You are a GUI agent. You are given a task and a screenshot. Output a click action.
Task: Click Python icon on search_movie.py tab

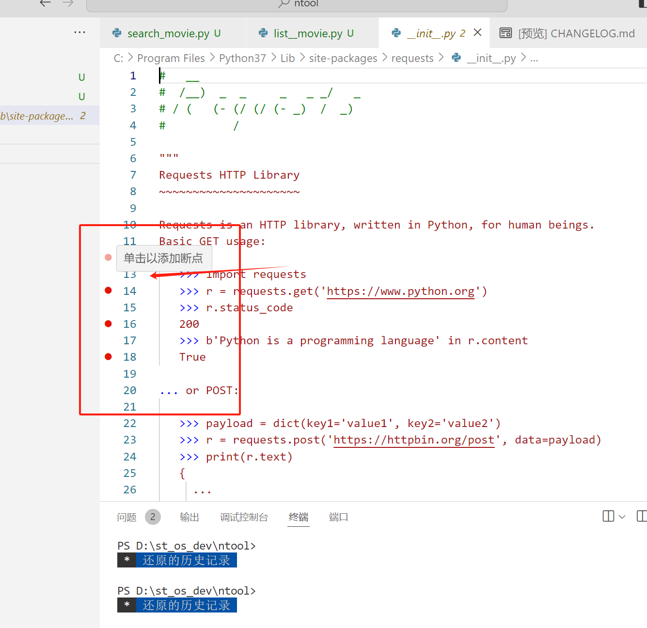coord(117,33)
